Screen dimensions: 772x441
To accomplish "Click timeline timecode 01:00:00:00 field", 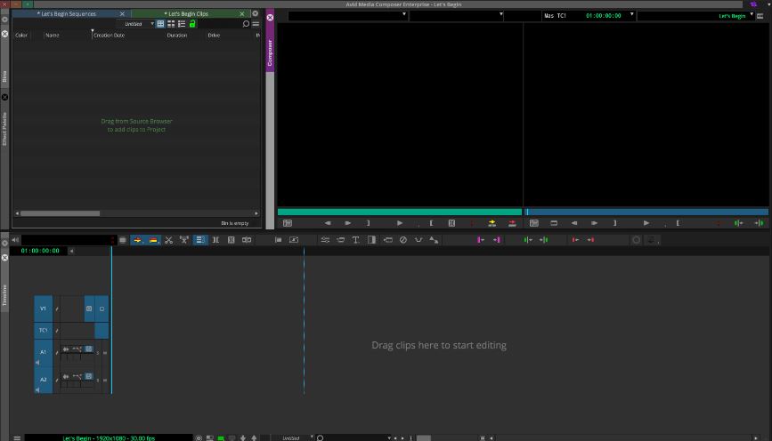I will pos(40,251).
